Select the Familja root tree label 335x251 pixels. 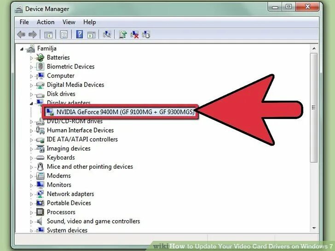point(47,49)
